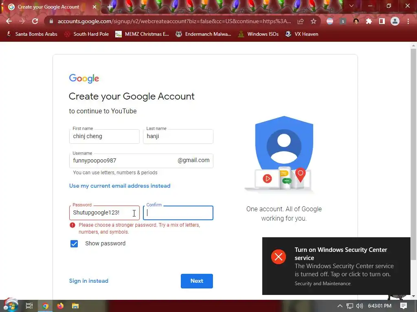Click the share page icon in address bar

pos(301,21)
